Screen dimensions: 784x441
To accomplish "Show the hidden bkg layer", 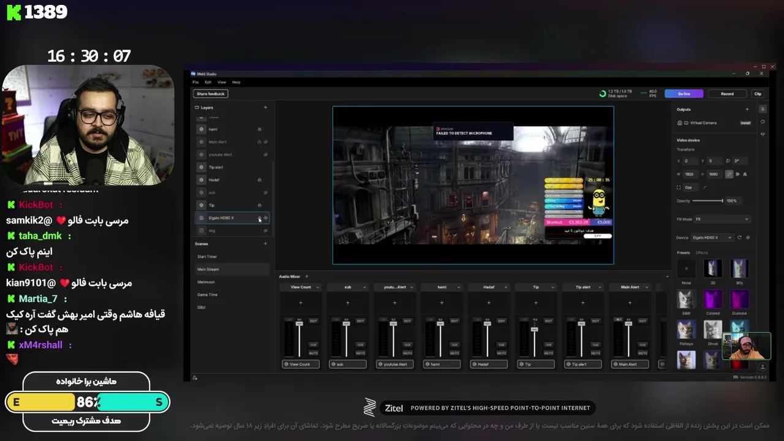I will (x=265, y=230).
